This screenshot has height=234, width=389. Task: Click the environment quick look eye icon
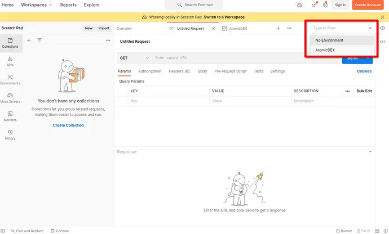(382, 28)
